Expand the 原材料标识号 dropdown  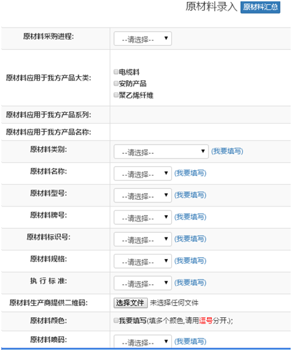click(143, 239)
